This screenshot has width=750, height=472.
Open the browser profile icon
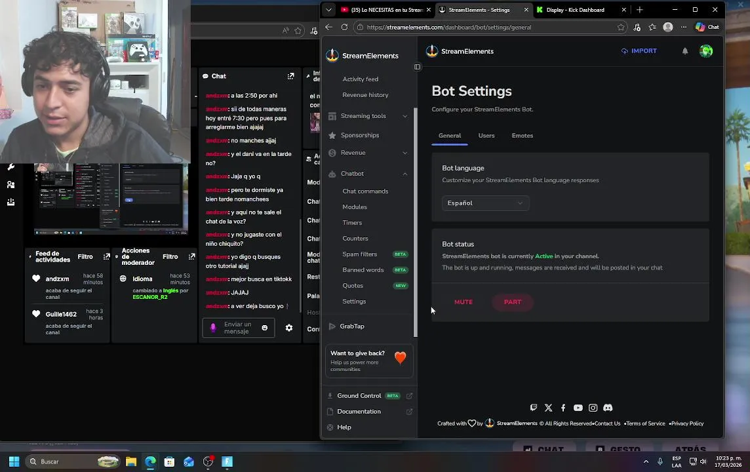coord(668,28)
